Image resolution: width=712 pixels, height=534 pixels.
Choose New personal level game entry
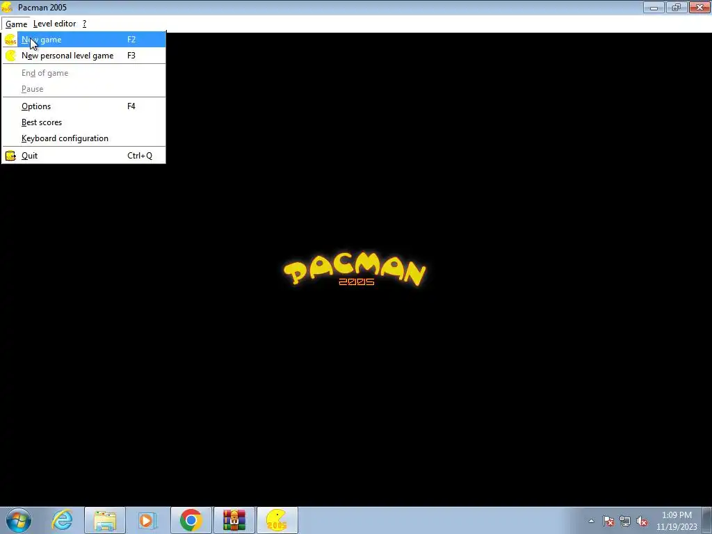click(83, 56)
